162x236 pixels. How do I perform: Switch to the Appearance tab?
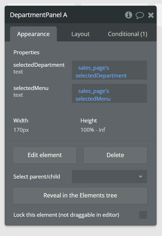point(33,34)
